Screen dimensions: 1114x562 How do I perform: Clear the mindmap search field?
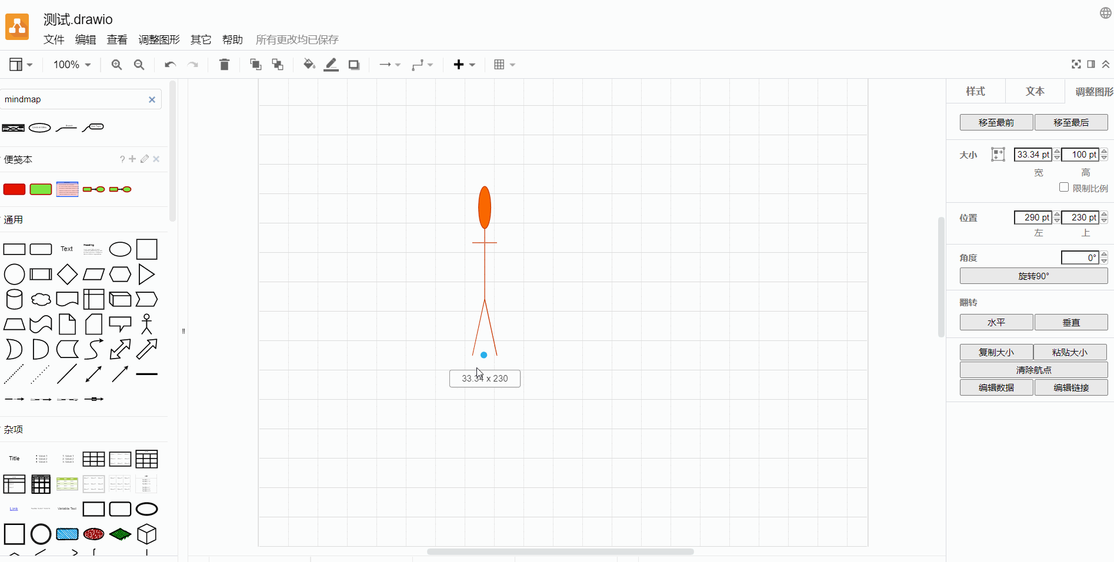tap(152, 99)
